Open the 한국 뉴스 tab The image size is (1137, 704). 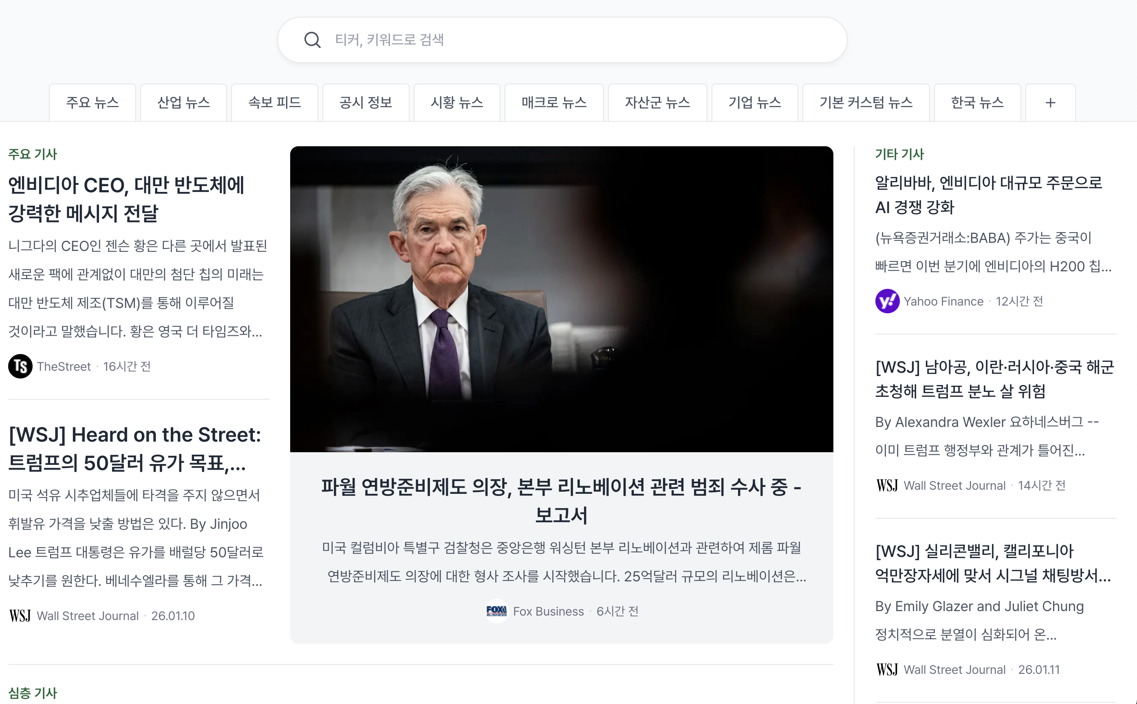click(977, 102)
